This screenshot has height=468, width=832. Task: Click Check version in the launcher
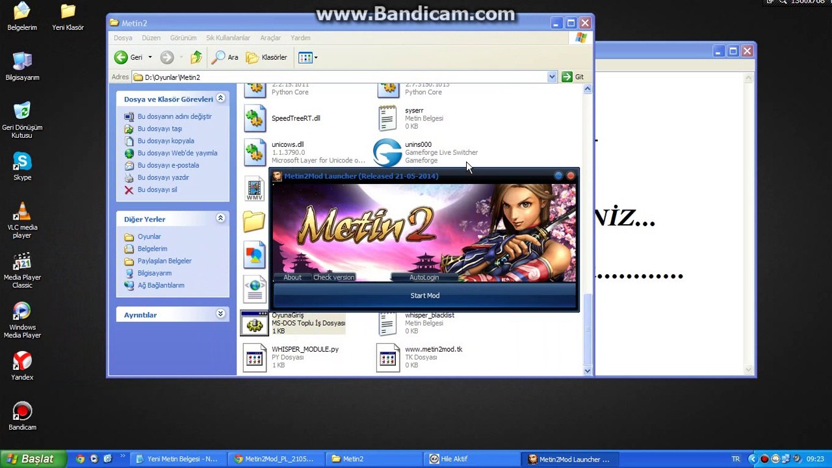click(334, 278)
